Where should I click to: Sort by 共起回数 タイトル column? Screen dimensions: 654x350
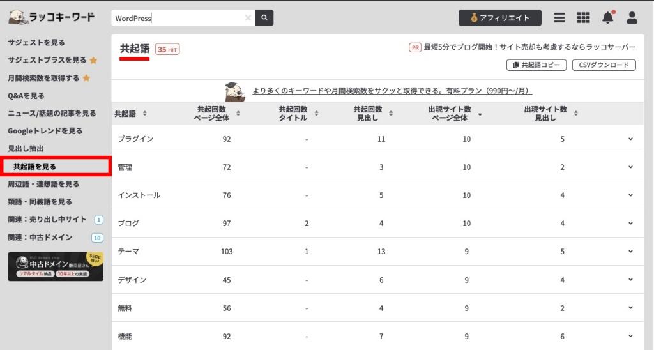point(317,114)
